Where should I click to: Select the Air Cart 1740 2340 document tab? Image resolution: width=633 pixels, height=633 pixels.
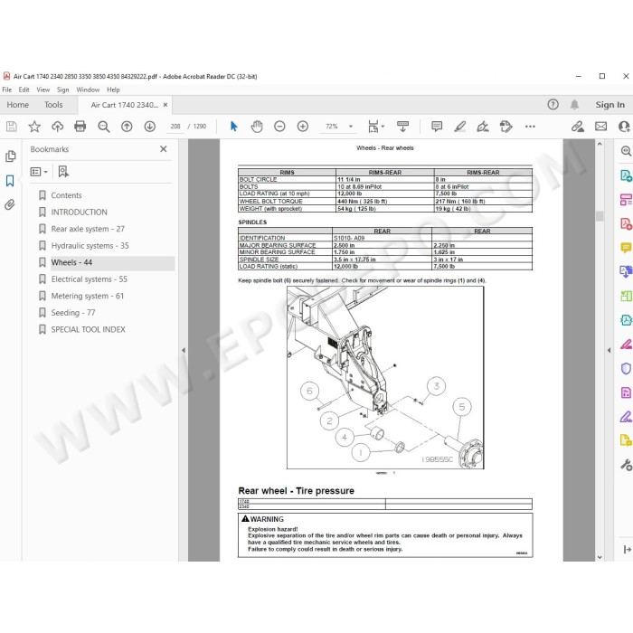(x=125, y=105)
